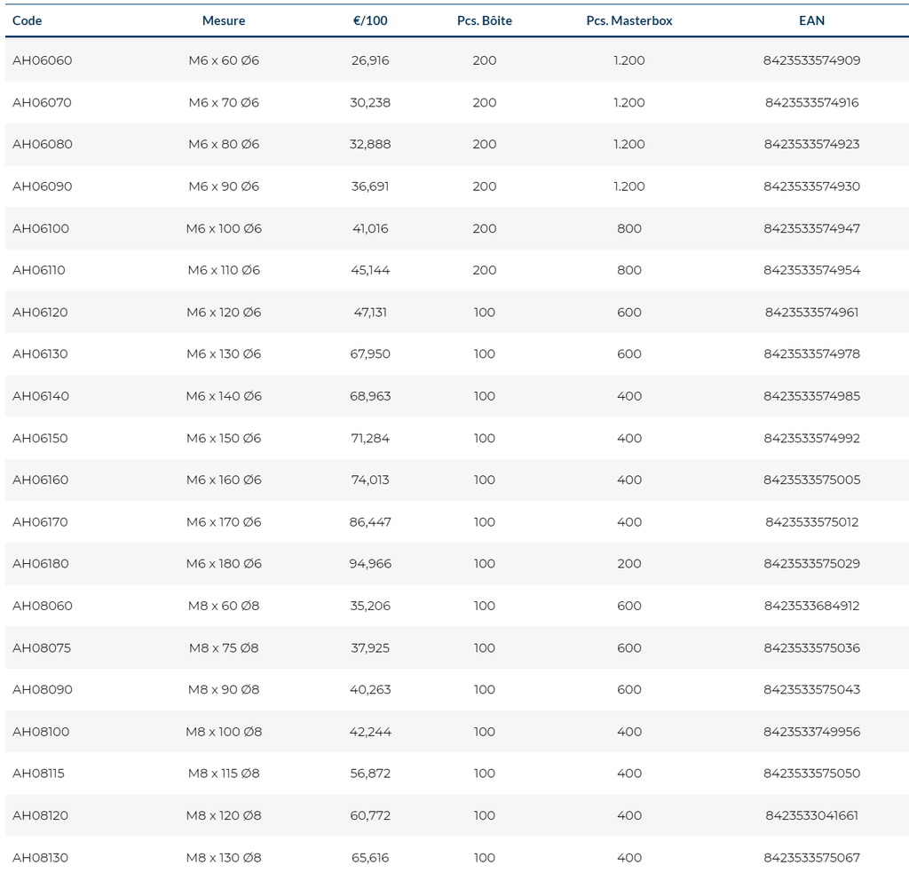Click the Pcs. Bôite column header
This screenshot has height=889, width=909.
click(x=485, y=21)
